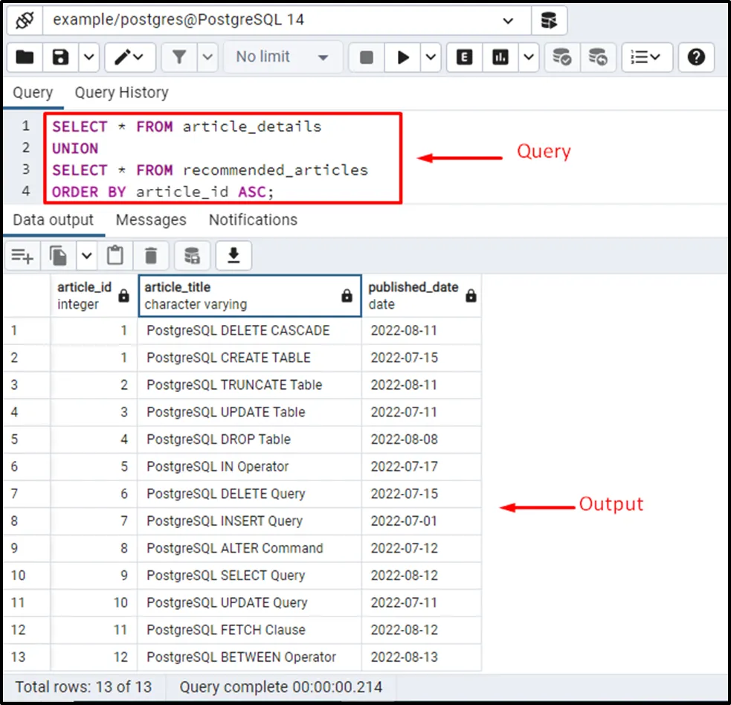731x705 pixels.
Task: Switch to the Query History tab
Action: click(x=121, y=93)
